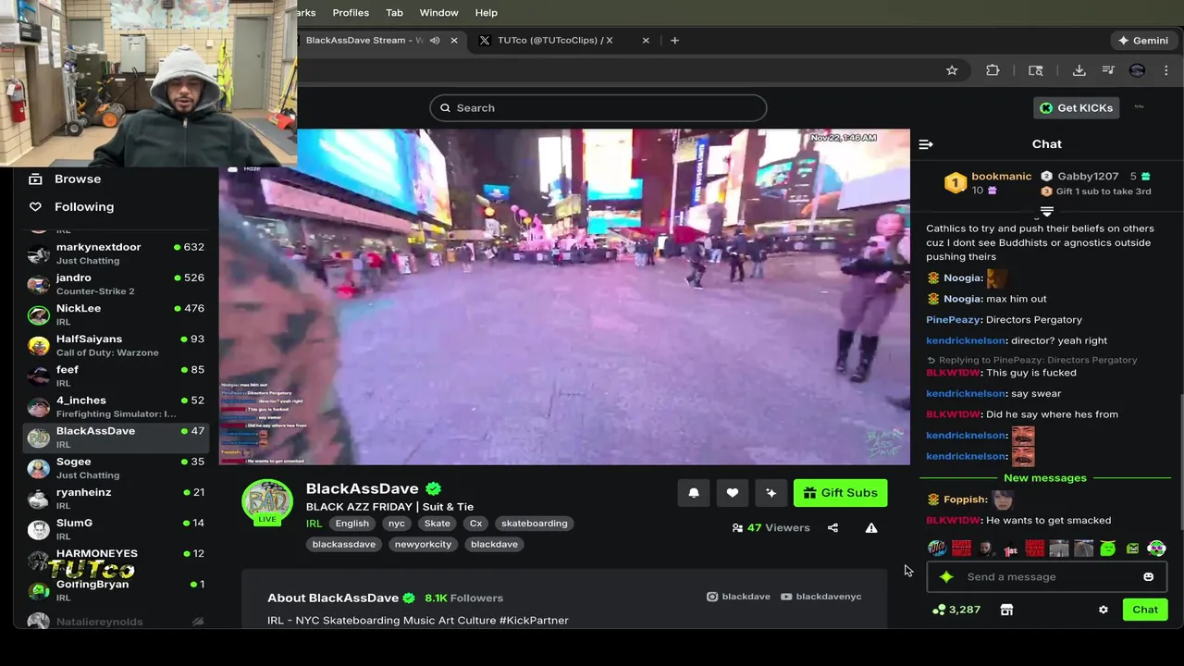The image size is (1184, 666).
Task: Click the IRL category link under stream title
Action: click(314, 524)
